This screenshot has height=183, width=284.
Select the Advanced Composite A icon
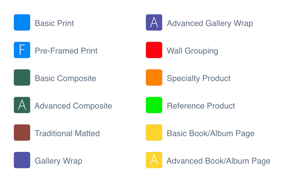coord(22,105)
